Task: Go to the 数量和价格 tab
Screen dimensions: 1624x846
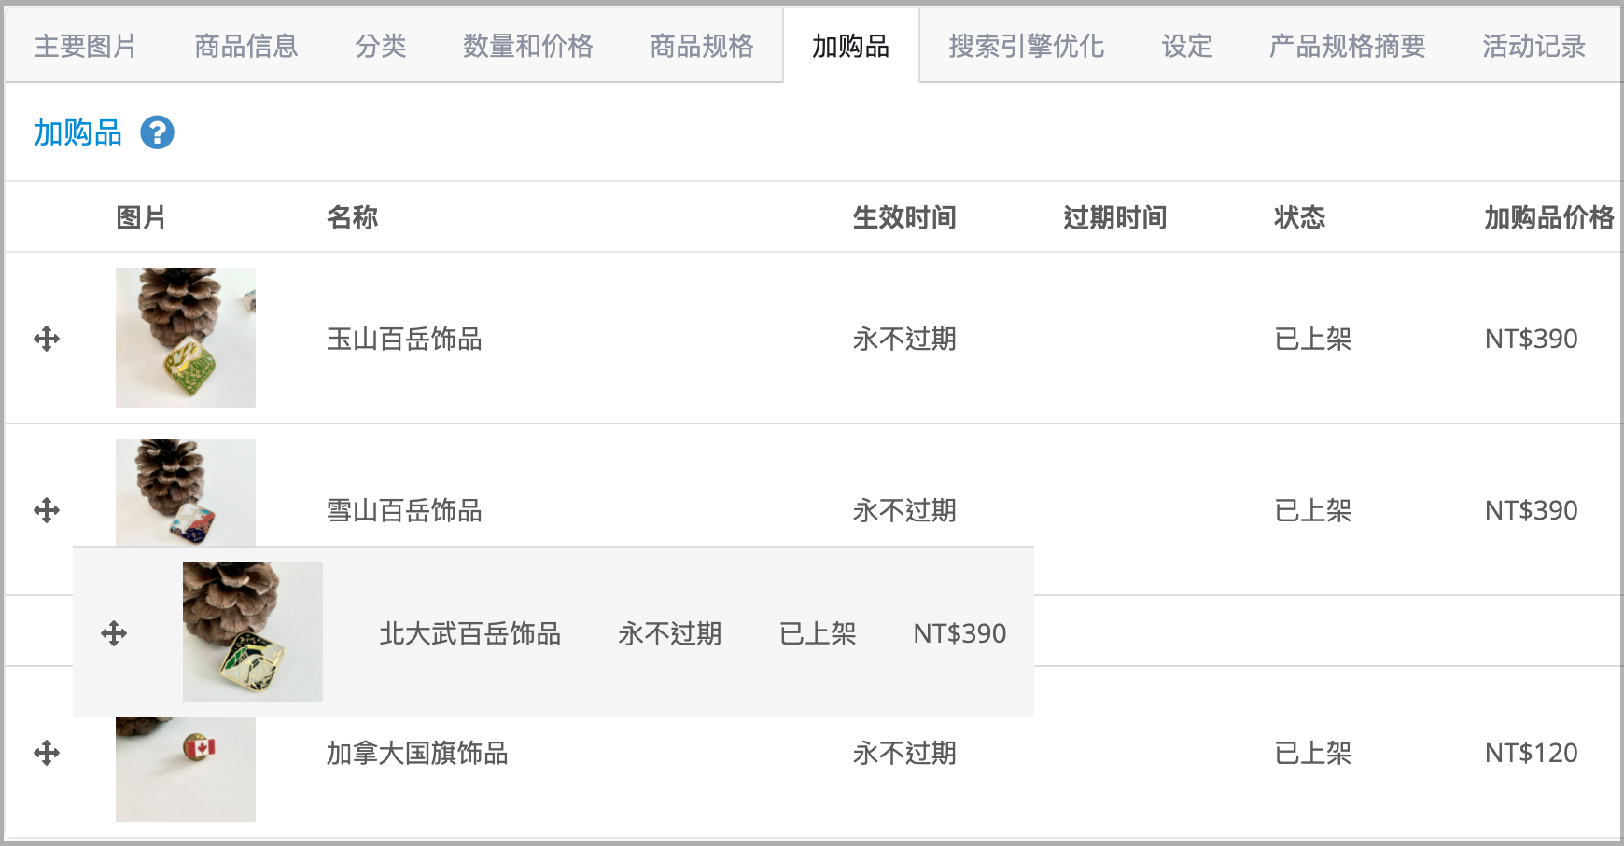Action: pyautogui.click(x=527, y=46)
